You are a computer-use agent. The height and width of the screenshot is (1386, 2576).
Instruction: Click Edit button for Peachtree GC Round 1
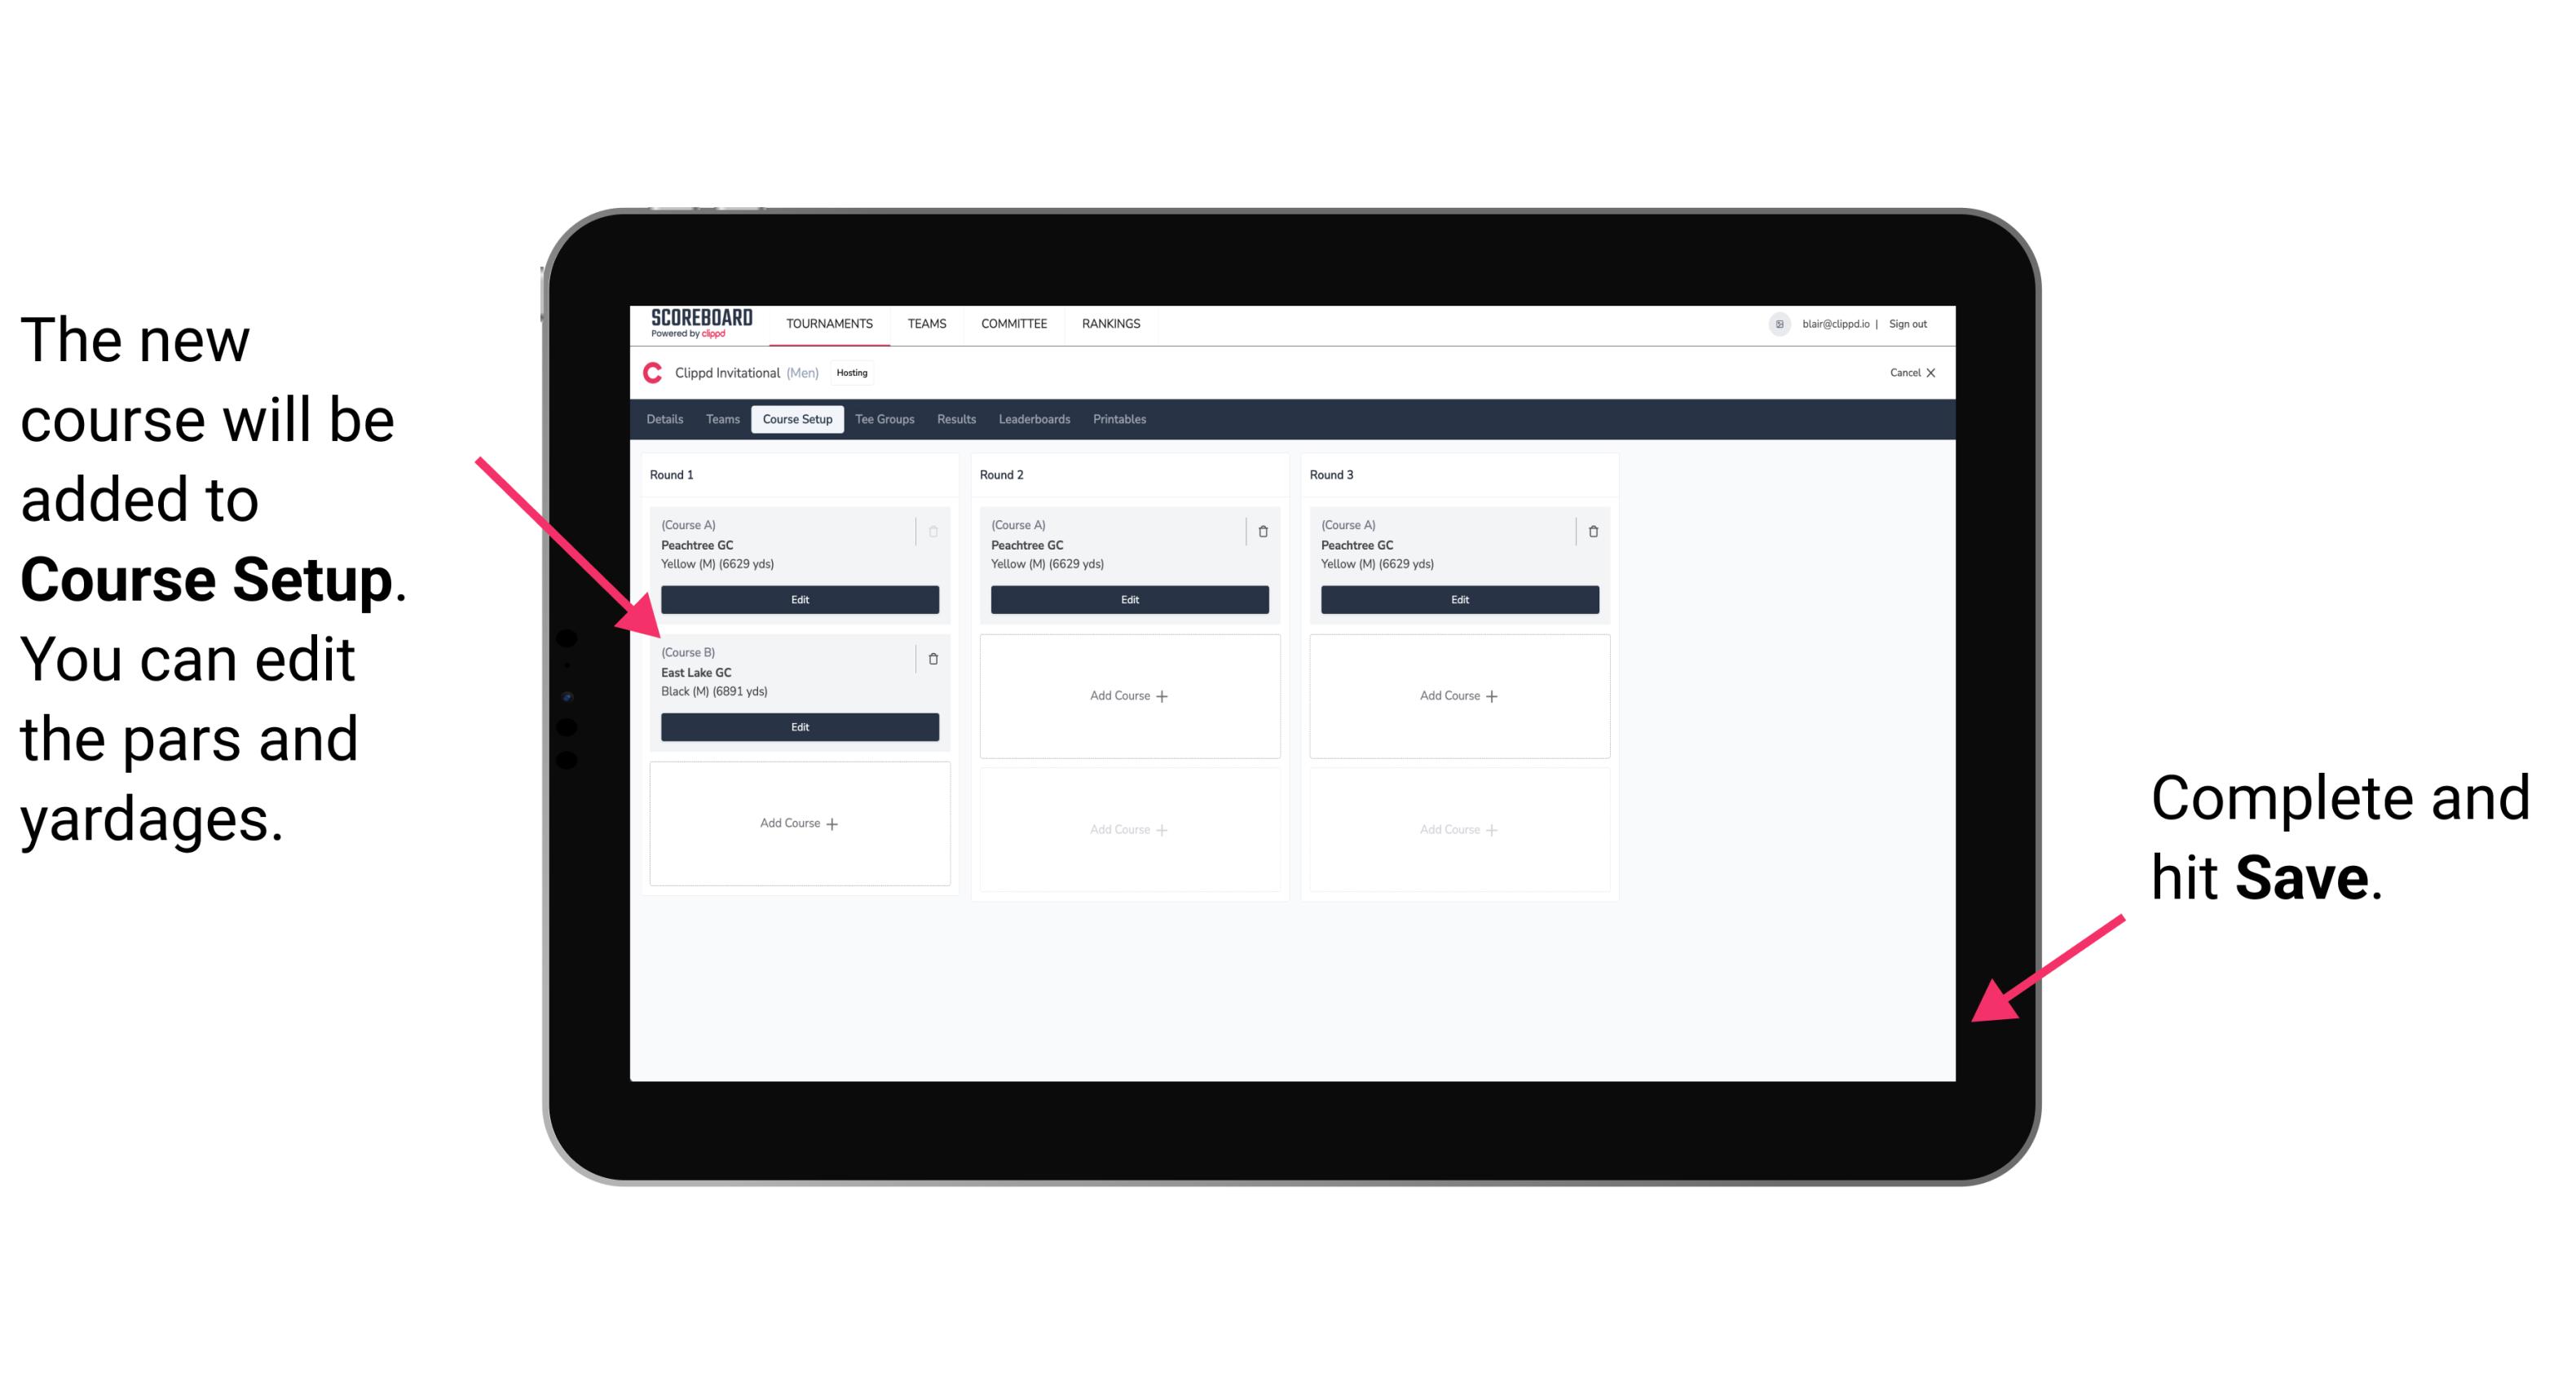pyautogui.click(x=800, y=599)
